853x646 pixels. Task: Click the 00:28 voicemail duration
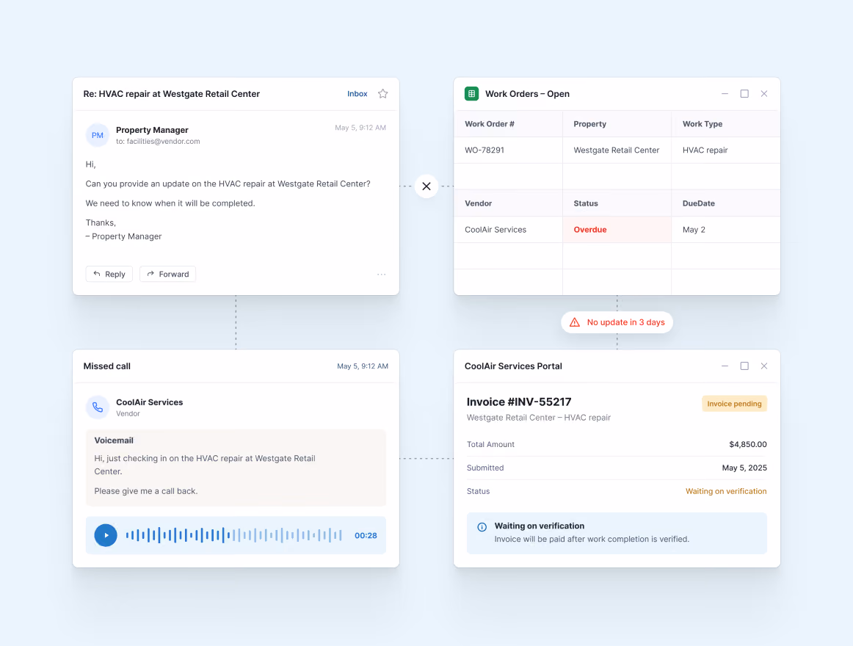[366, 536]
